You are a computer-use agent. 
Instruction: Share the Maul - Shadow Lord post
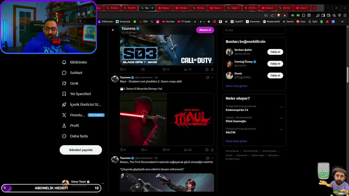[x=212, y=150]
